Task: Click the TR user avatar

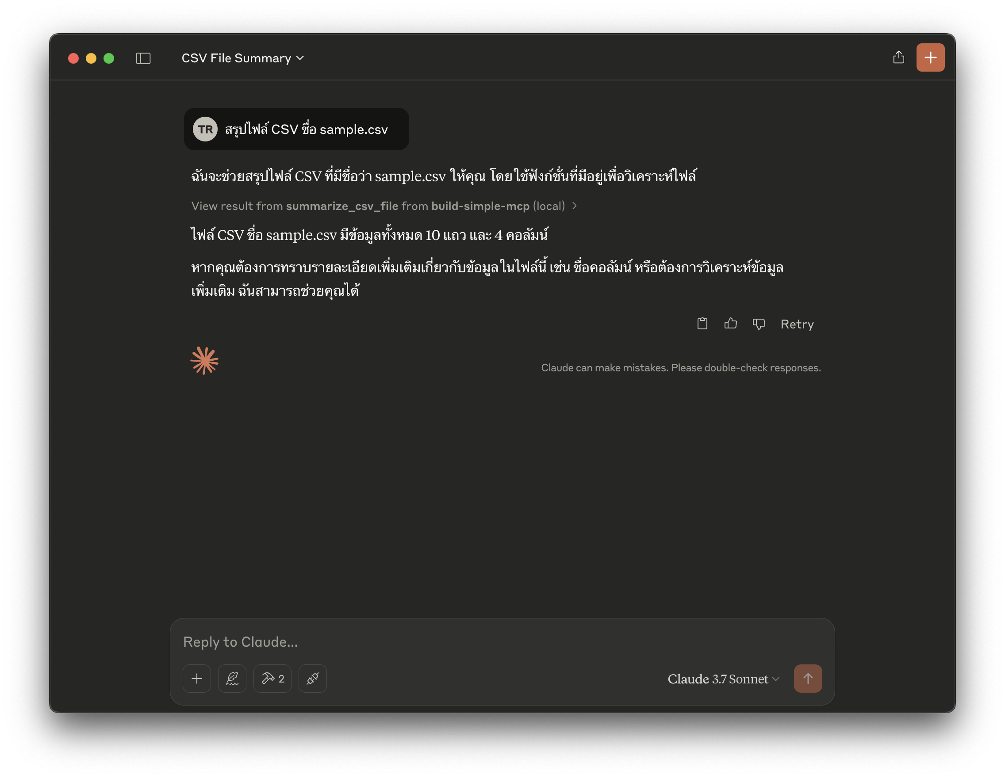Action: click(205, 129)
